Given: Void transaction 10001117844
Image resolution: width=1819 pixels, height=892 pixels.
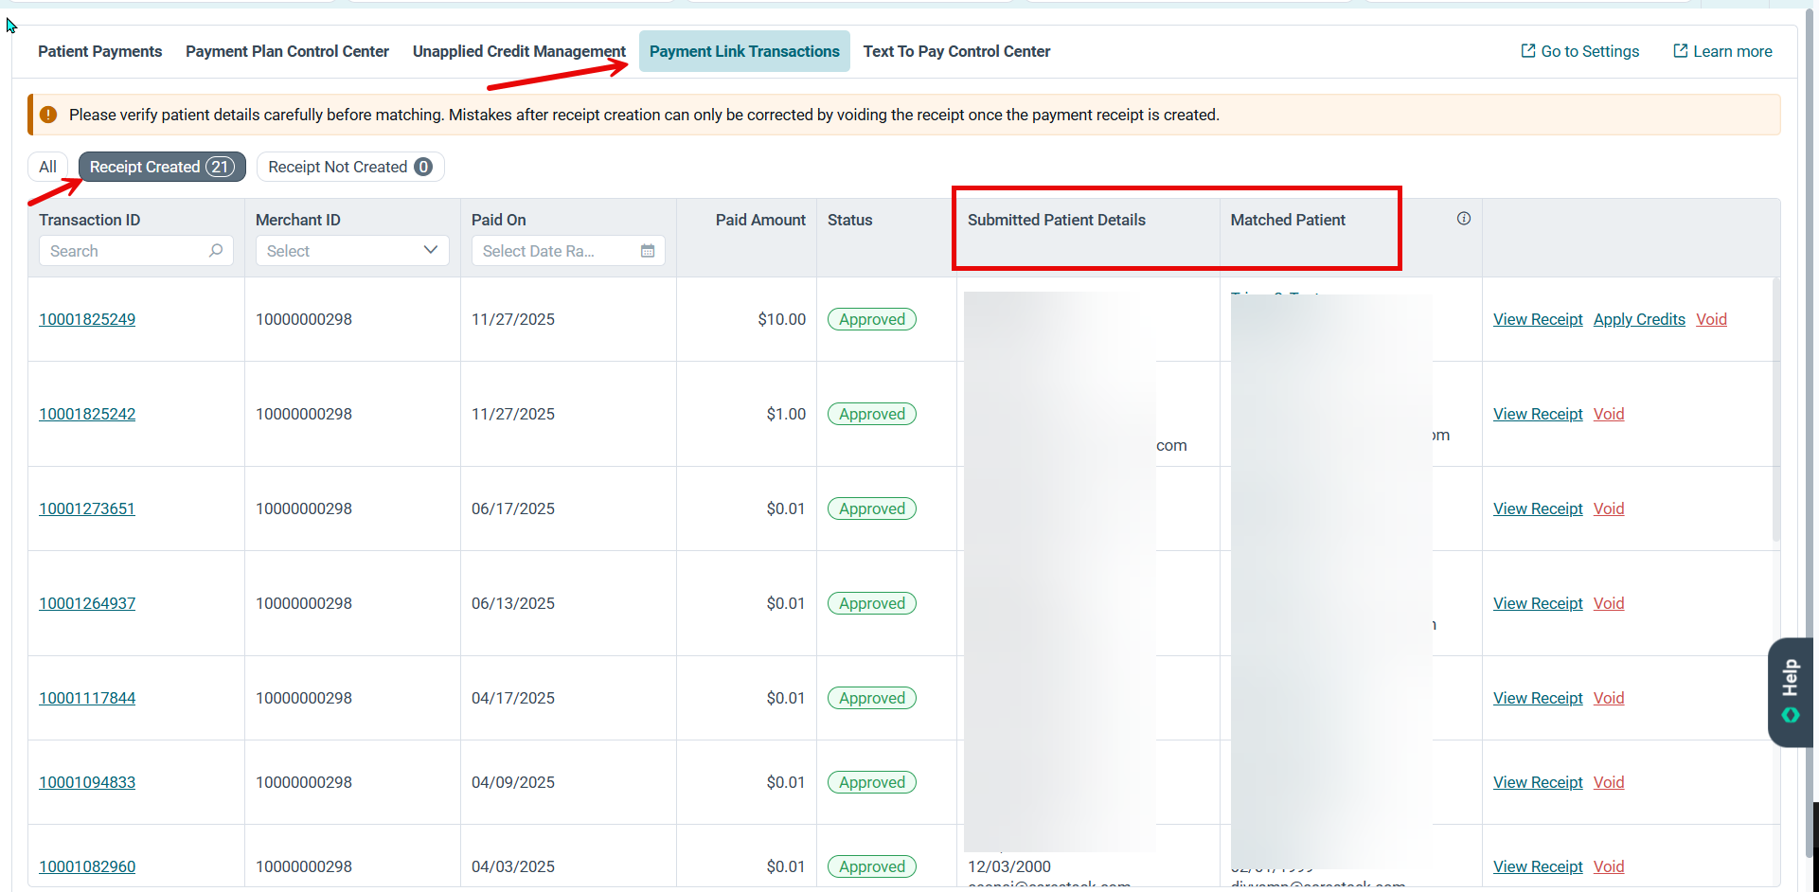Looking at the screenshot, I should 1609,698.
